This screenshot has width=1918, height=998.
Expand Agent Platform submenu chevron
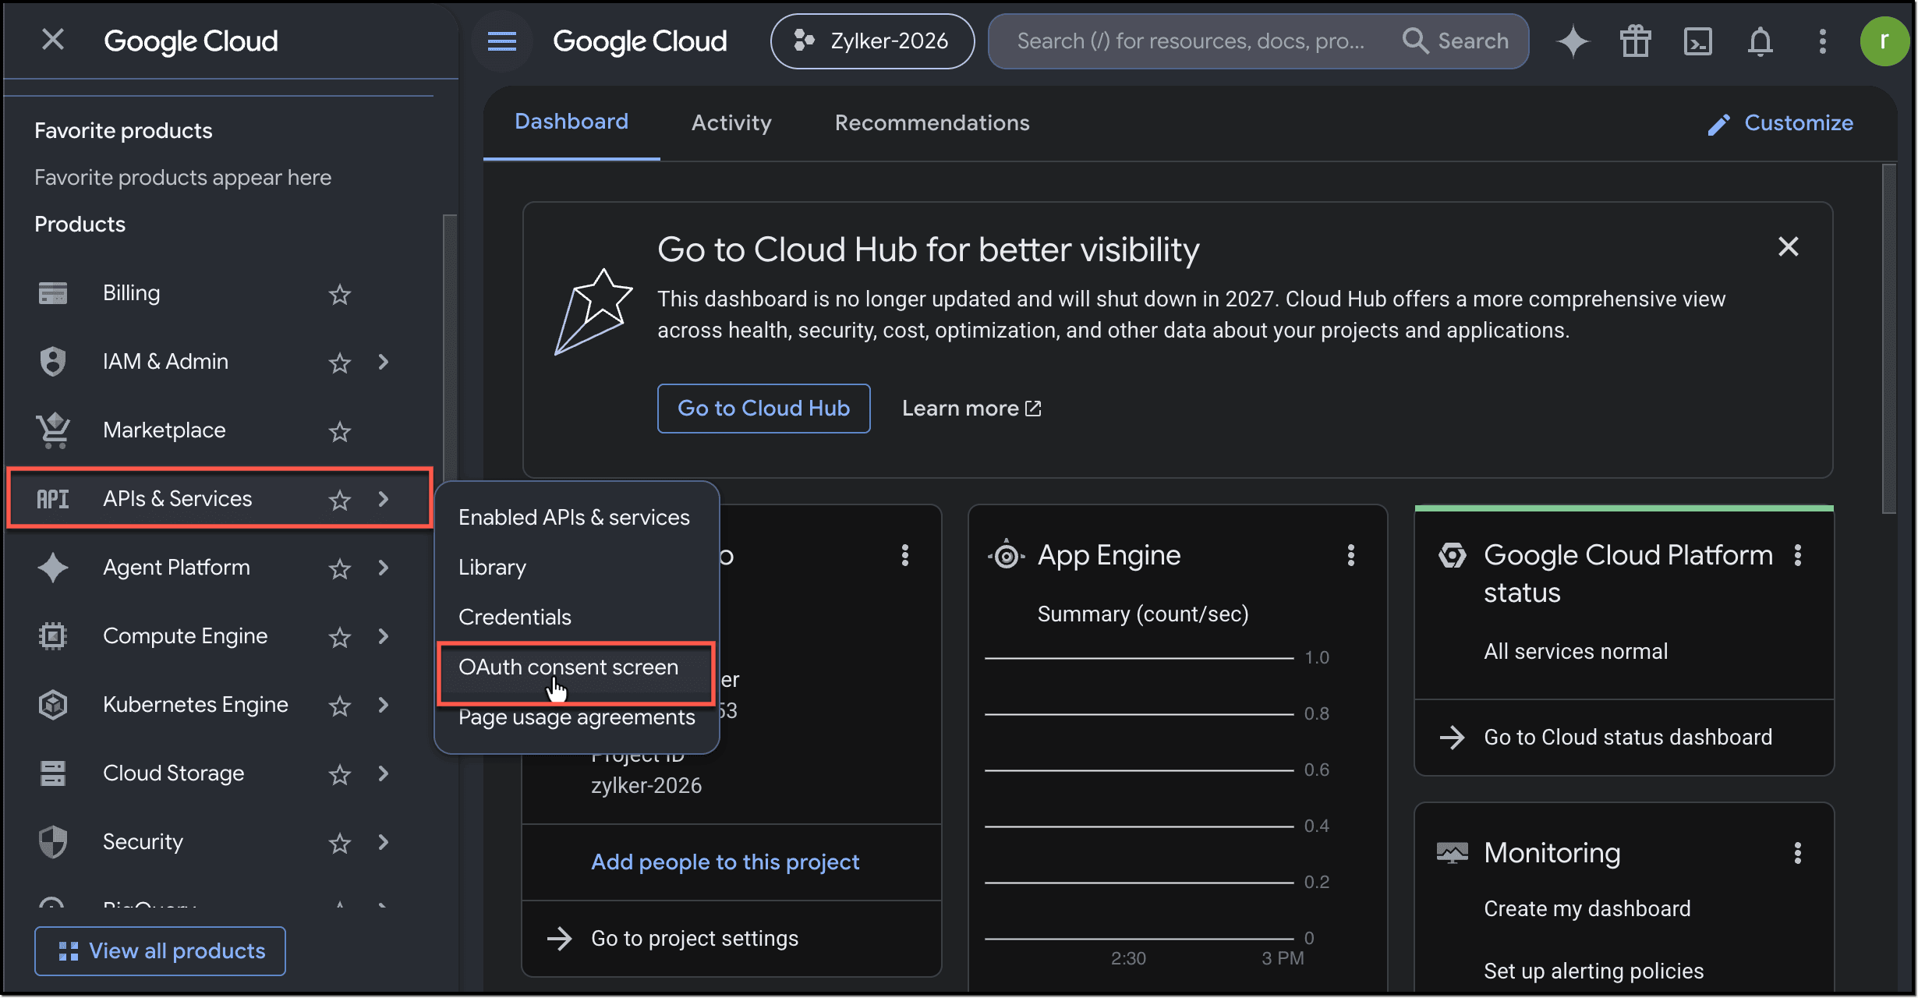pyautogui.click(x=384, y=568)
